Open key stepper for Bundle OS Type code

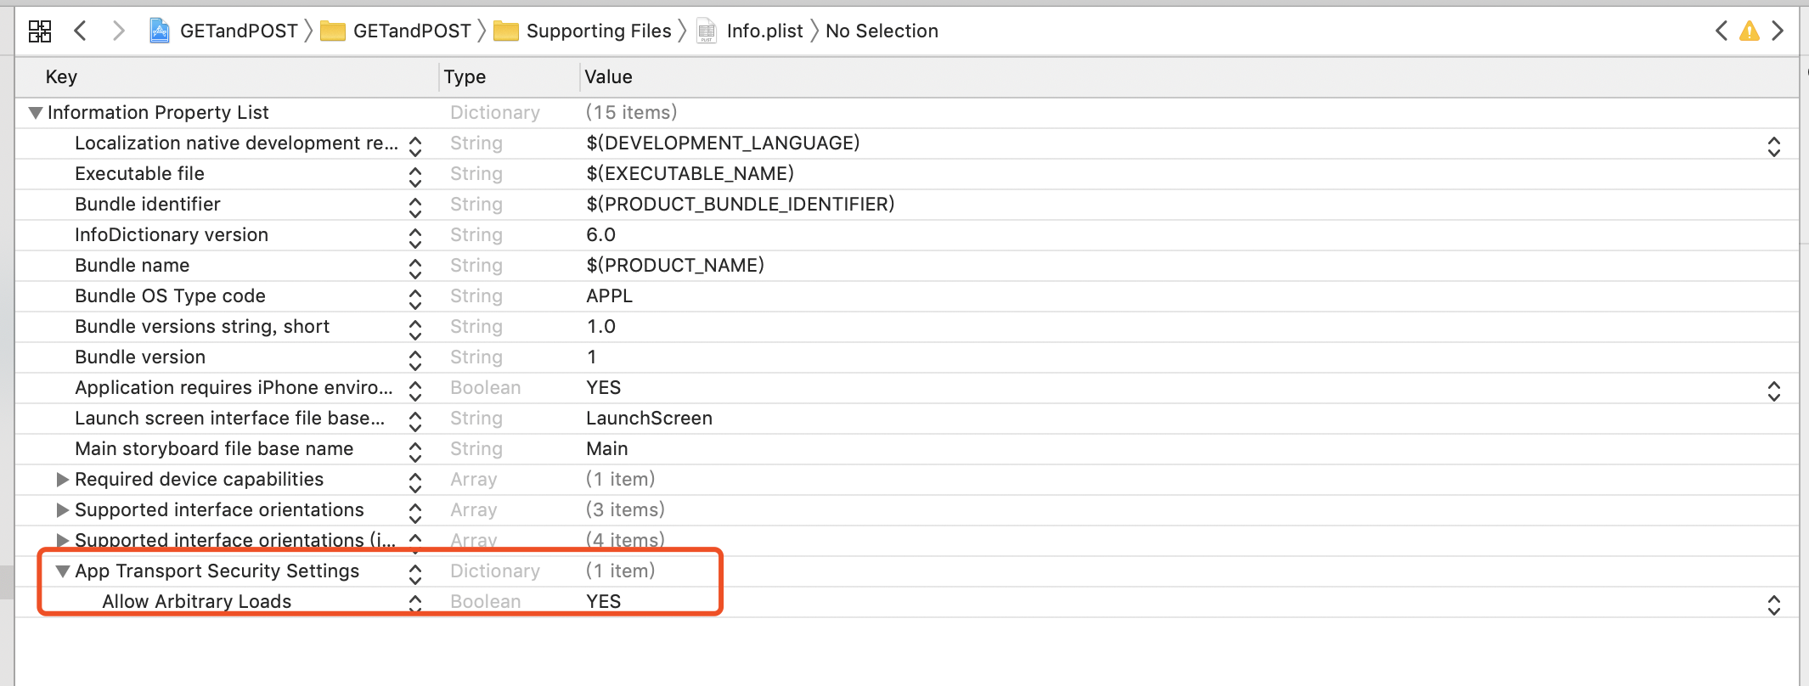[x=415, y=299]
